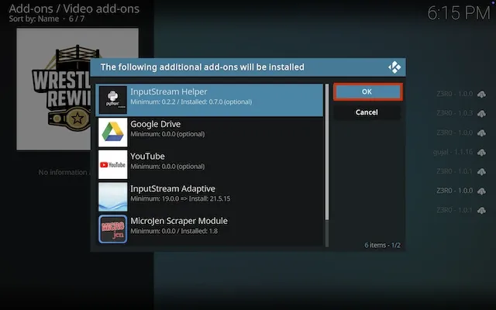This screenshot has height=310, width=496.
Task: Select the Google Drive icon
Action: [113, 133]
